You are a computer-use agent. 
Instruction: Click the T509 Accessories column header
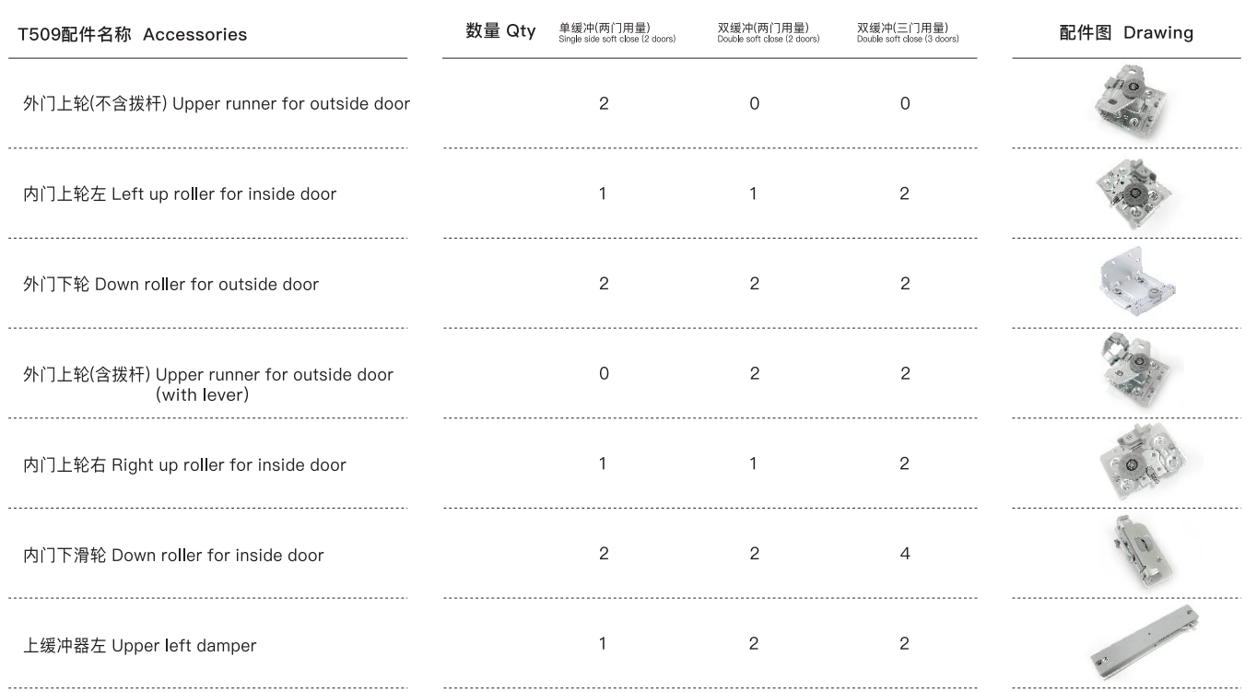[x=133, y=35]
